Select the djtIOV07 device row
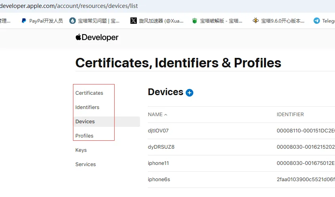 click(x=241, y=131)
